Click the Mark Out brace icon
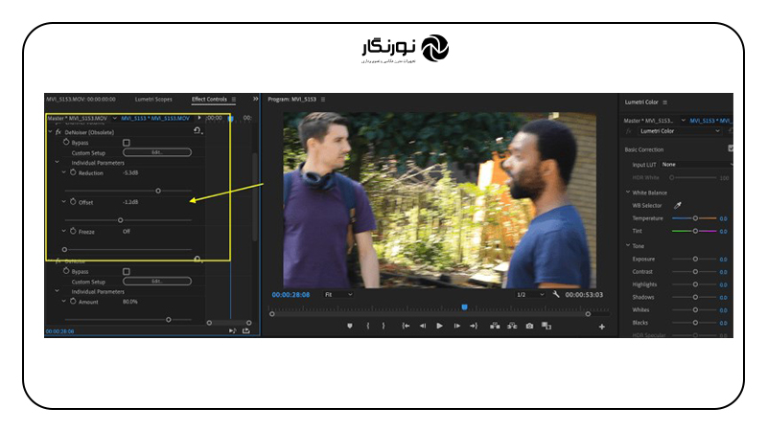 click(x=383, y=326)
